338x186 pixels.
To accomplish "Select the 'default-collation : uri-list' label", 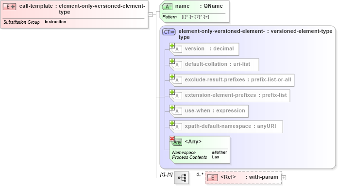I will click(x=218, y=64).
